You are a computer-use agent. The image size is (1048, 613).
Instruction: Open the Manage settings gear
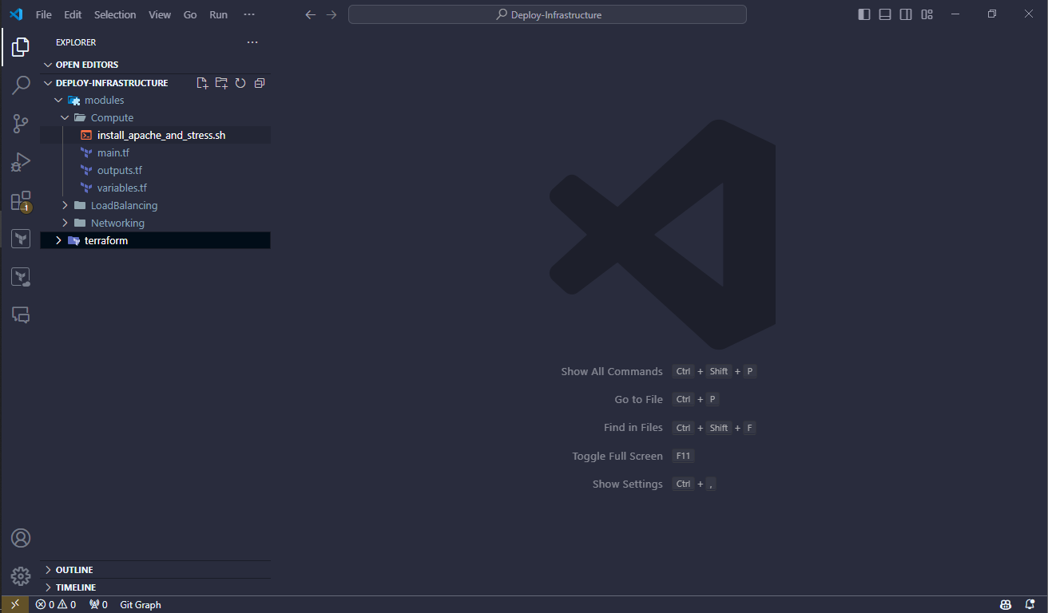21,576
